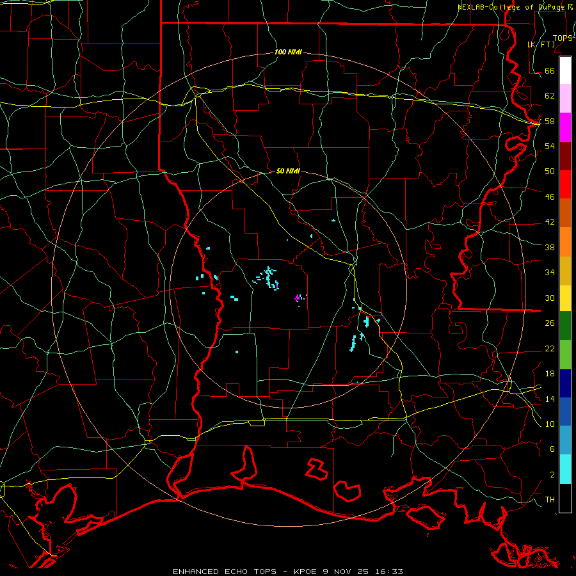576x576 pixels.
Task: Select the 6 scale label
Action: (552, 449)
